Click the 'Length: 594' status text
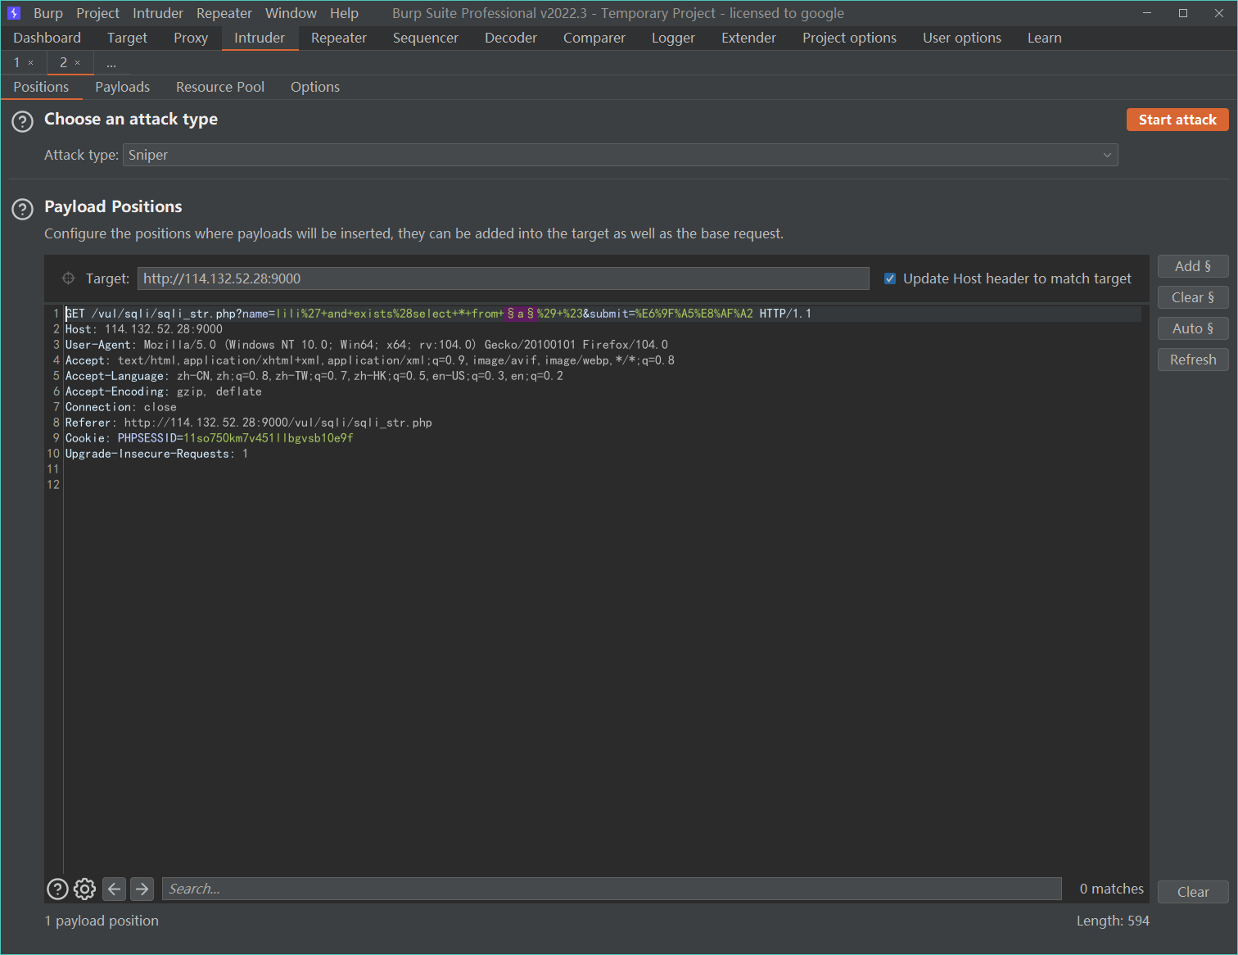Screen dimensions: 1238x955 (x=1113, y=921)
